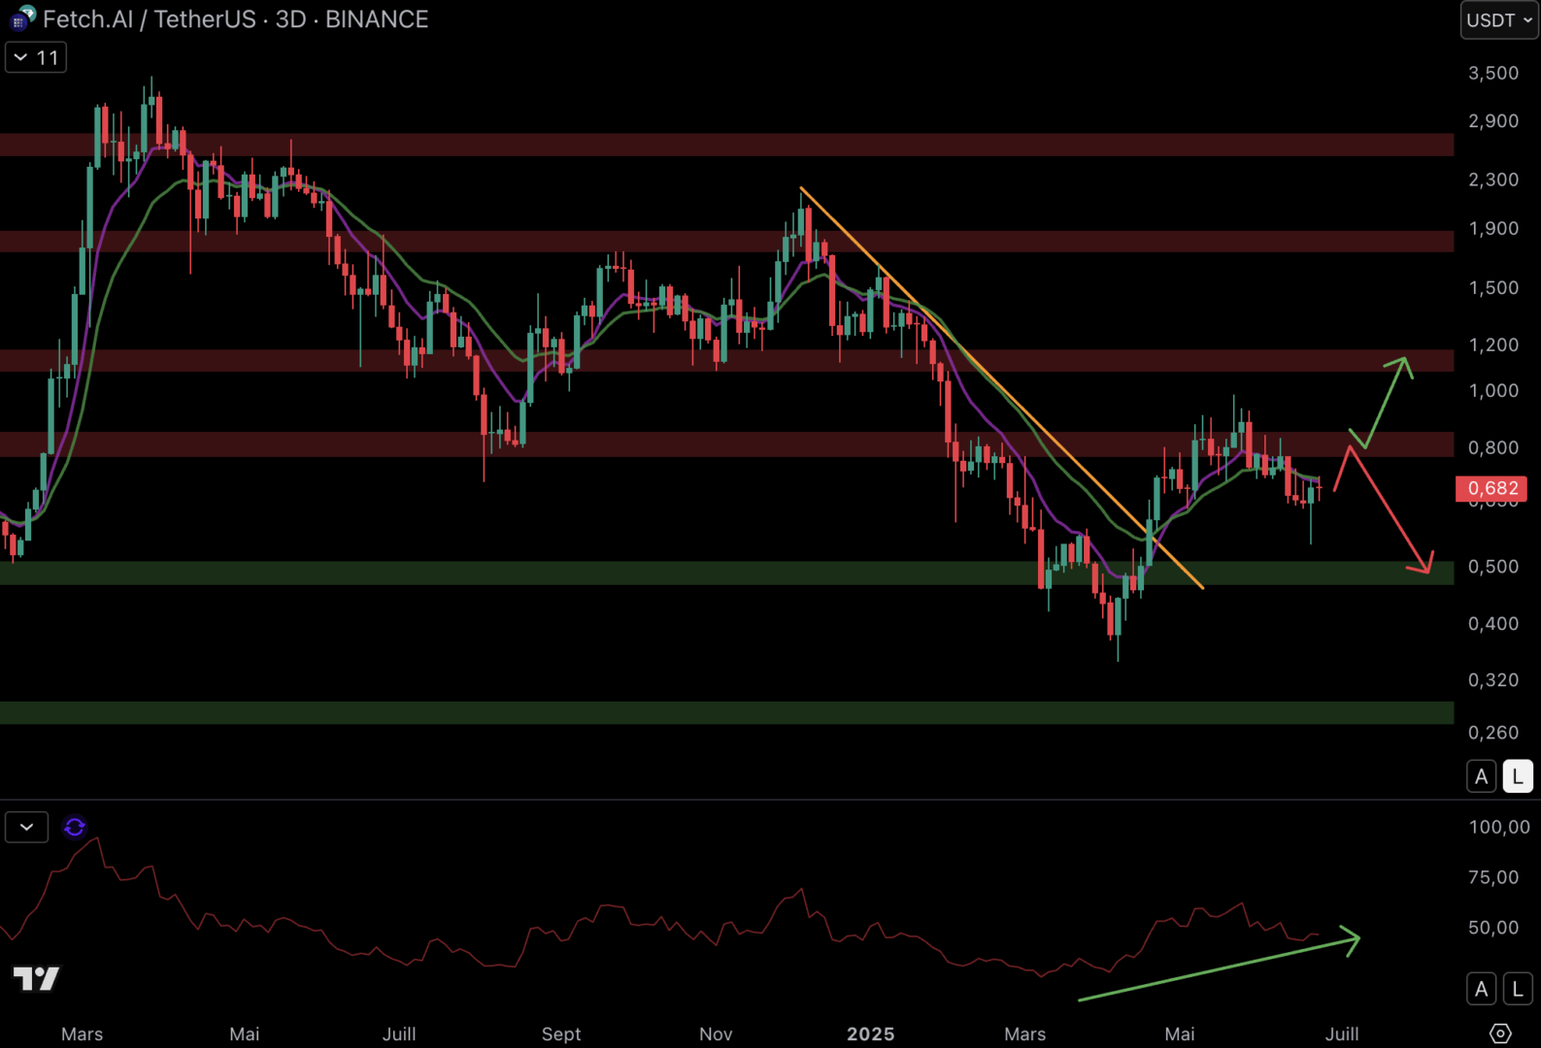
Task: Click the 2,300 price axis label
Action: 1493,179
